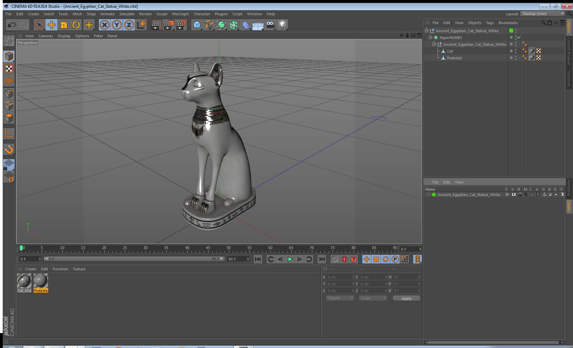Collapse the HyperNURBS tree node
573x348 pixels.
click(x=430, y=37)
